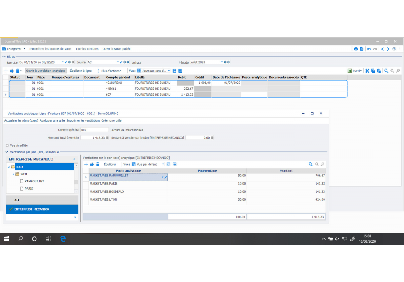Click the scissors cut icon
The image size is (404, 282).
(367, 70)
